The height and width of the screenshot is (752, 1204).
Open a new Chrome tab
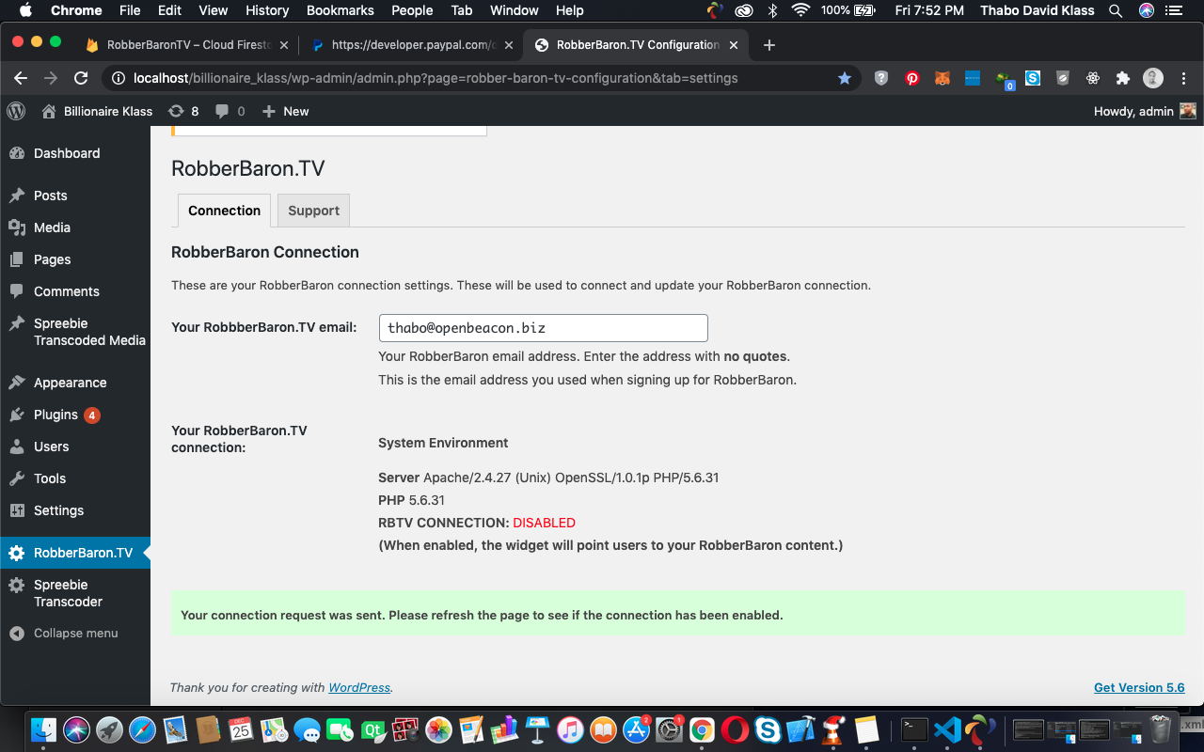pyautogui.click(x=768, y=45)
